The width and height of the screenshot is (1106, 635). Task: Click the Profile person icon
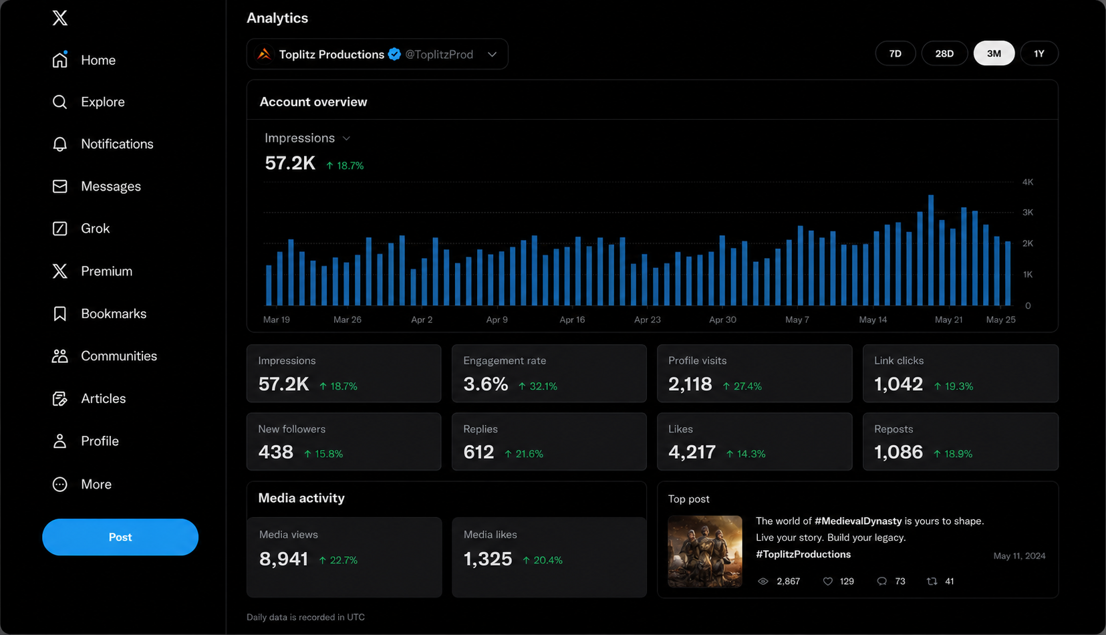point(60,440)
